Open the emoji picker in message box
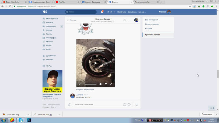Image resolution: width=219 pixels, height=123 pixels. pyautogui.click(x=129, y=104)
